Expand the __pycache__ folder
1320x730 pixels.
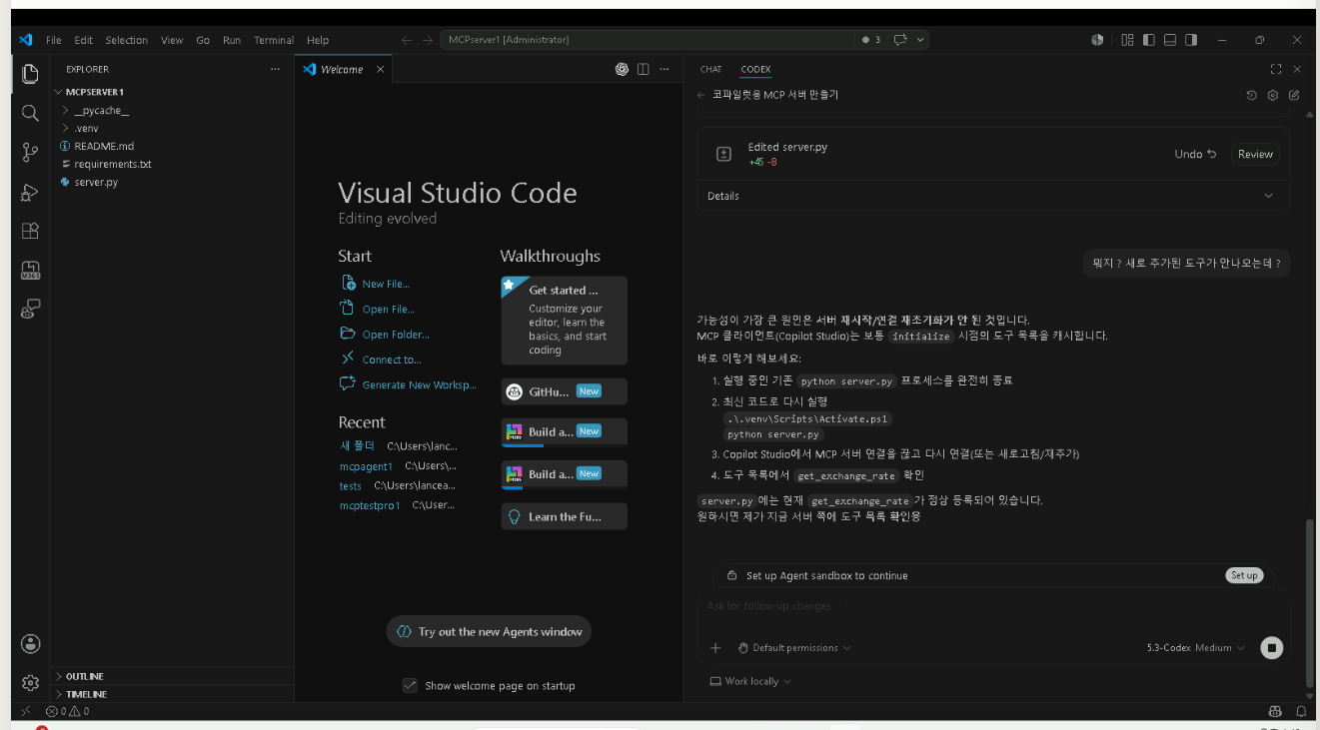pyautogui.click(x=171, y=110)
